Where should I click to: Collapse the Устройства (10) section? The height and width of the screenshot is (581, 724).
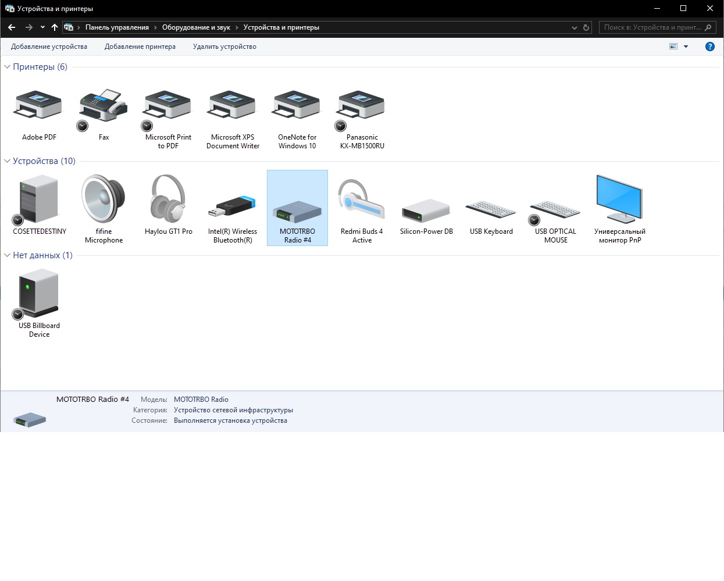tap(7, 161)
